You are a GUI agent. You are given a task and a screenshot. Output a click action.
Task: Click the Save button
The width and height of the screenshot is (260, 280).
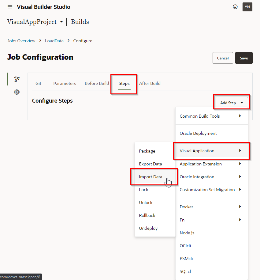pyautogui.click(x=243, y=58)
